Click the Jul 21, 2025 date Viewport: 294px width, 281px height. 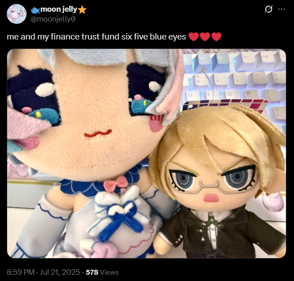[60, 272]
